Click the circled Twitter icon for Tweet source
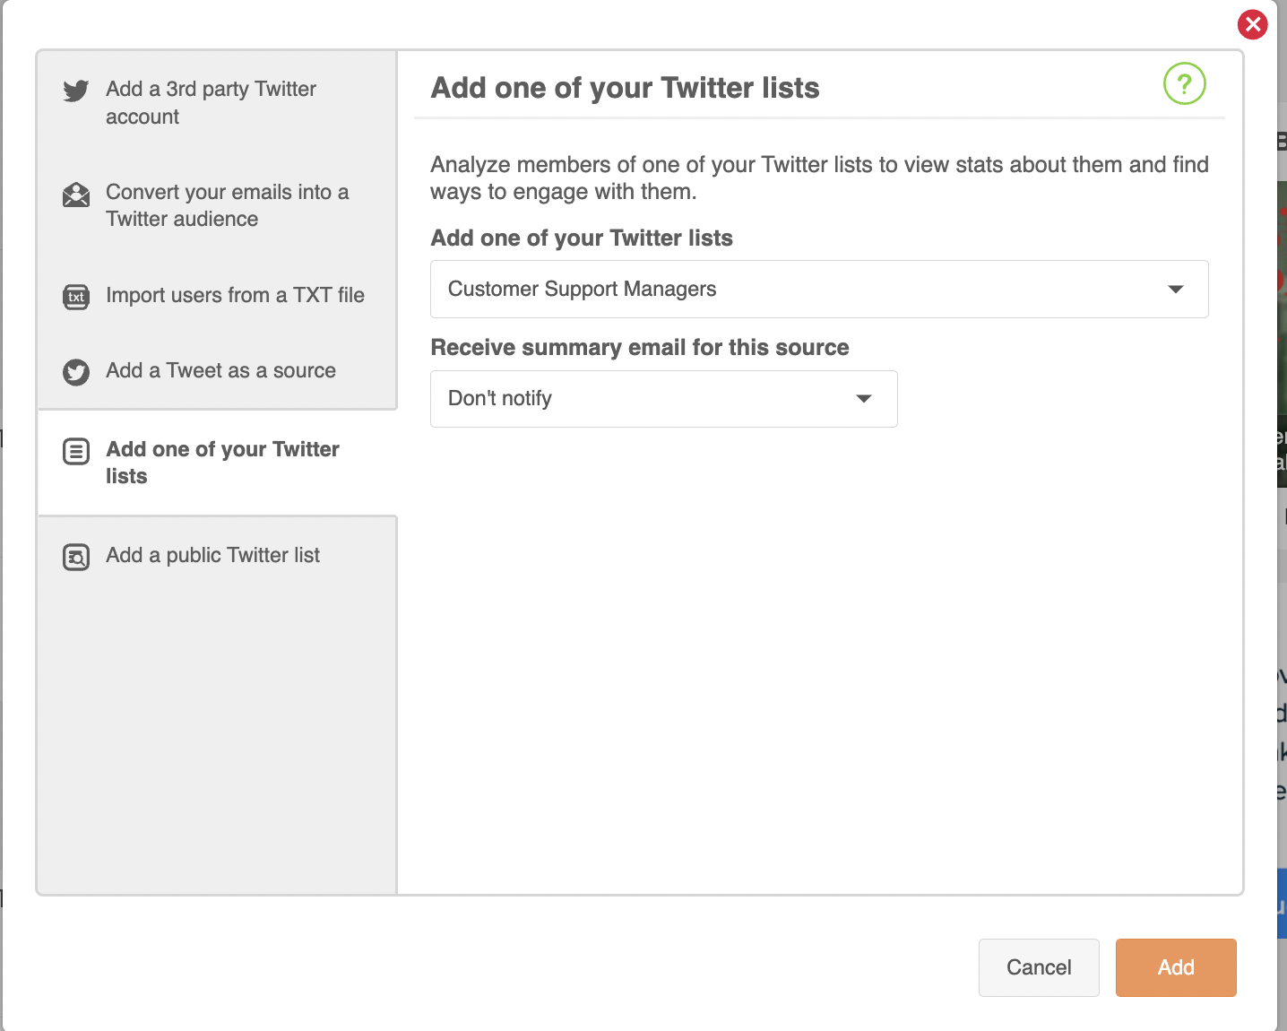 [x=76, y=372]
